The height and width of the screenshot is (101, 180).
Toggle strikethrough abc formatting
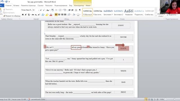coord(33,15)
